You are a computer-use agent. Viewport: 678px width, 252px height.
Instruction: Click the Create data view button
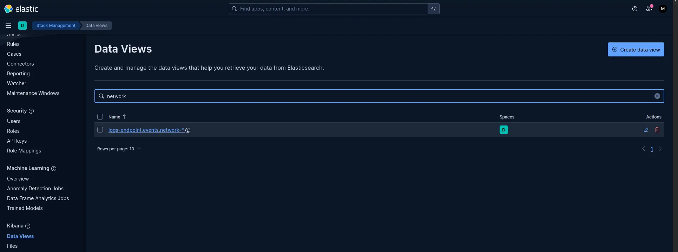point(636,49)
